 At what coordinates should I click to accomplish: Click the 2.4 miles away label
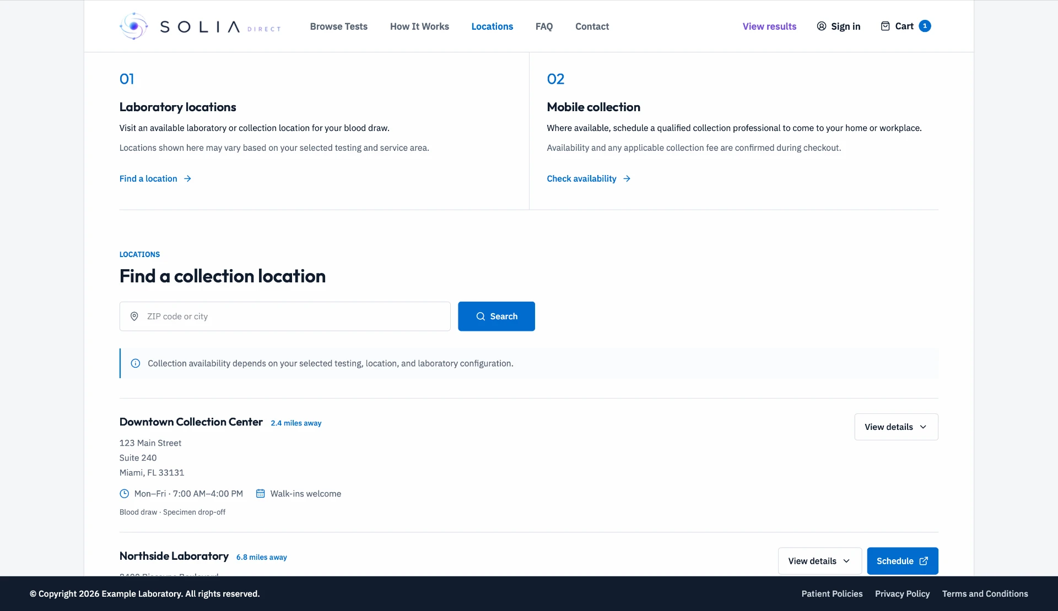[x=296, y=423]
